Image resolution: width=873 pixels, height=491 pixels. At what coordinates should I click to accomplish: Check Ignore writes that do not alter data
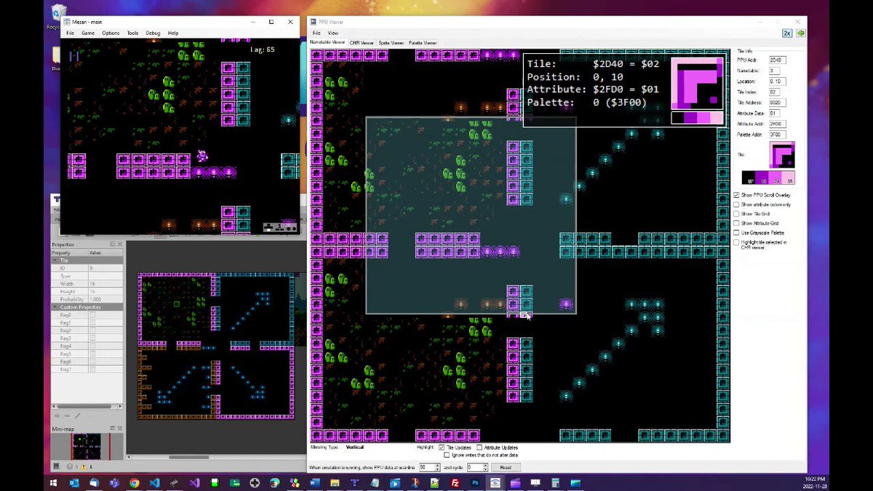click(x=446, y=455)
